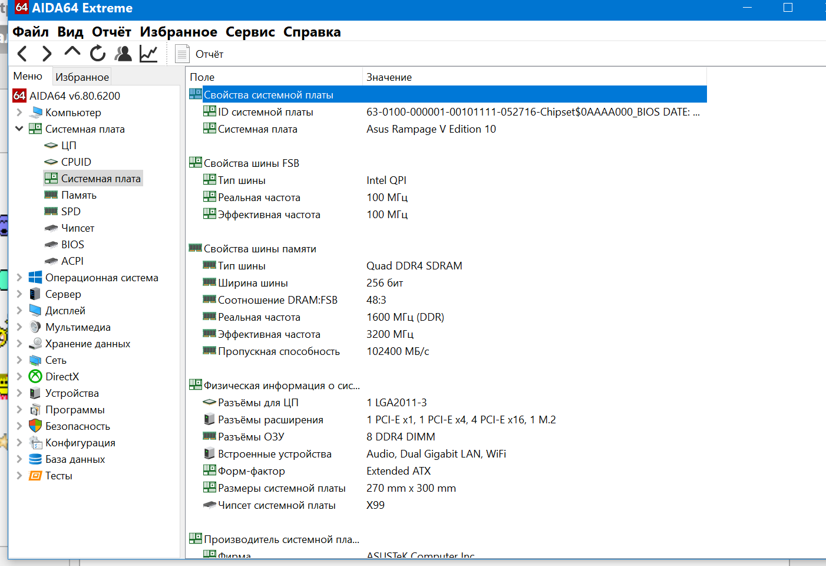Click the DirectX Xbox logo icon
This screenshot has height=566, width=826.
35,377
